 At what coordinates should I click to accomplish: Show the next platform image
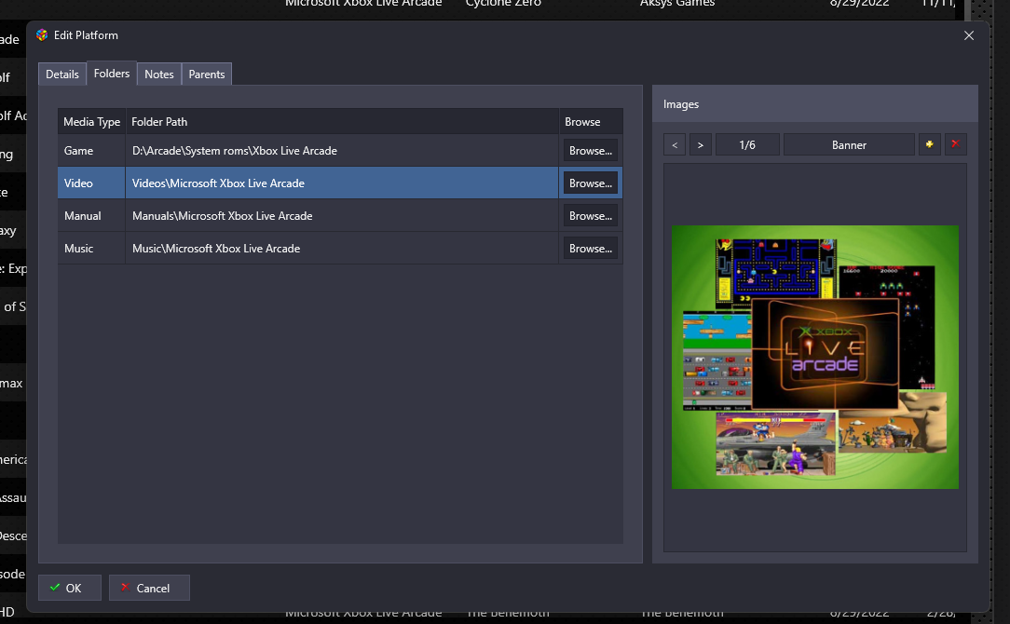pos(700,145)
